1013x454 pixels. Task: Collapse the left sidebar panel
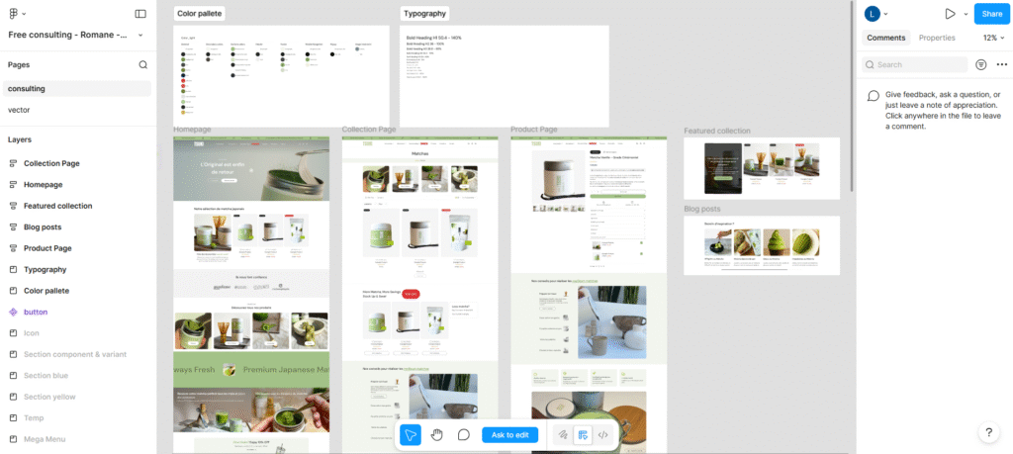point(140,14)
